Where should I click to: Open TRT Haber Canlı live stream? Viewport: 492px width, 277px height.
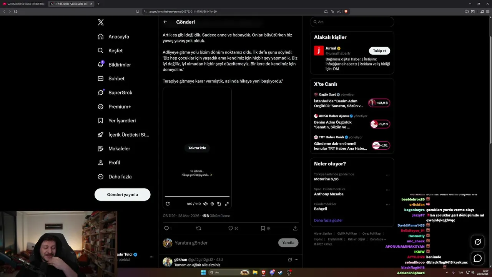pyautogui.click(x=352, y=143)
